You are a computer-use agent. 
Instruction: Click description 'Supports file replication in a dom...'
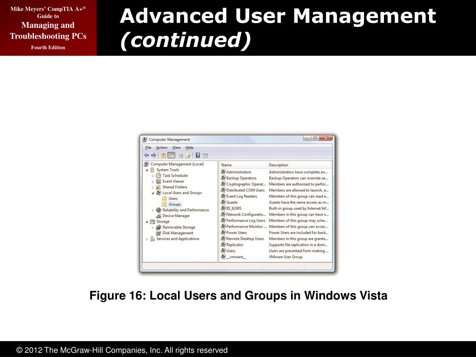point(298,245)
